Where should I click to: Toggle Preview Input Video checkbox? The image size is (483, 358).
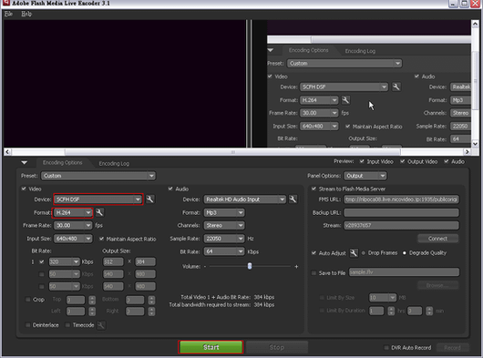[x=362, y=161]
